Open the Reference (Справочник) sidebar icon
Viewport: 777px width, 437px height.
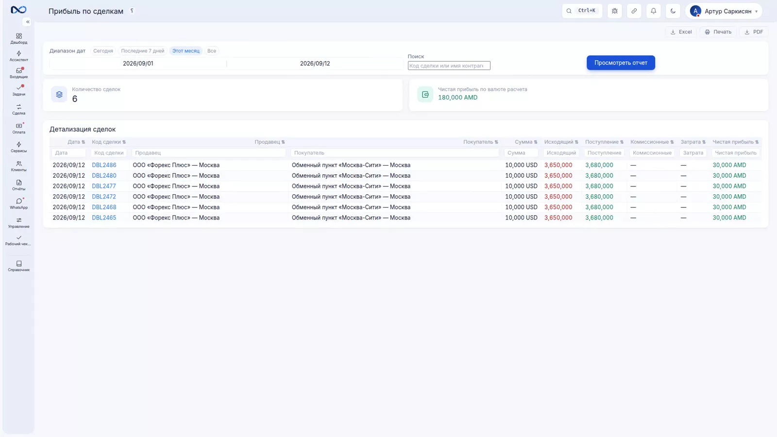19,266
